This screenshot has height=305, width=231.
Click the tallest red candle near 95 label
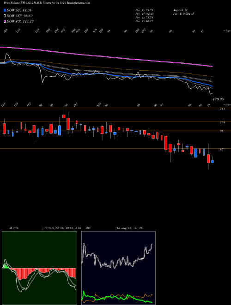[x=68, y=124]
